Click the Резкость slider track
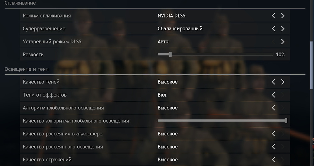 (220, 54)
